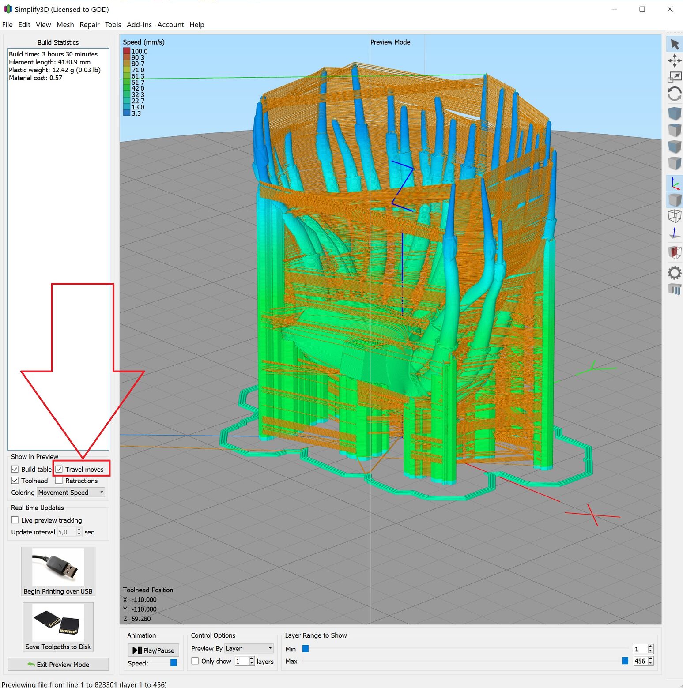Click Exit Preview Mode button
Viewport: 683px width, 688px height.
click(58, 665)
